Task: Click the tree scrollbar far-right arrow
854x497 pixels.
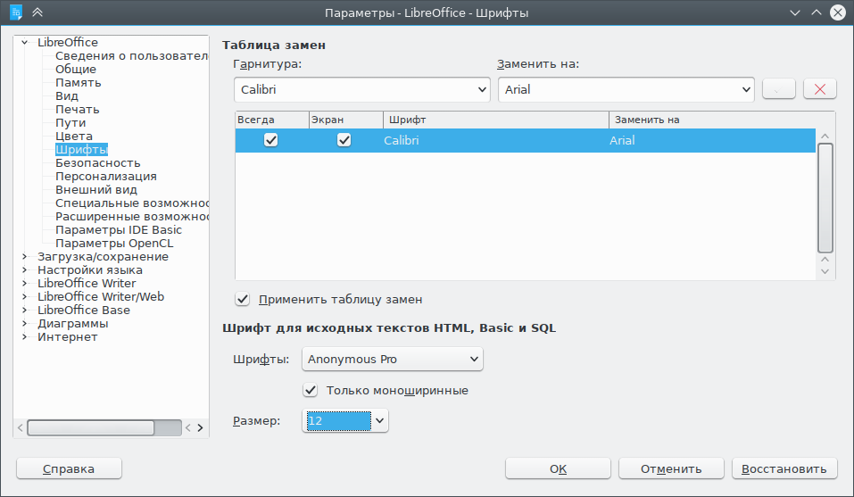Action: click(201, 428)
